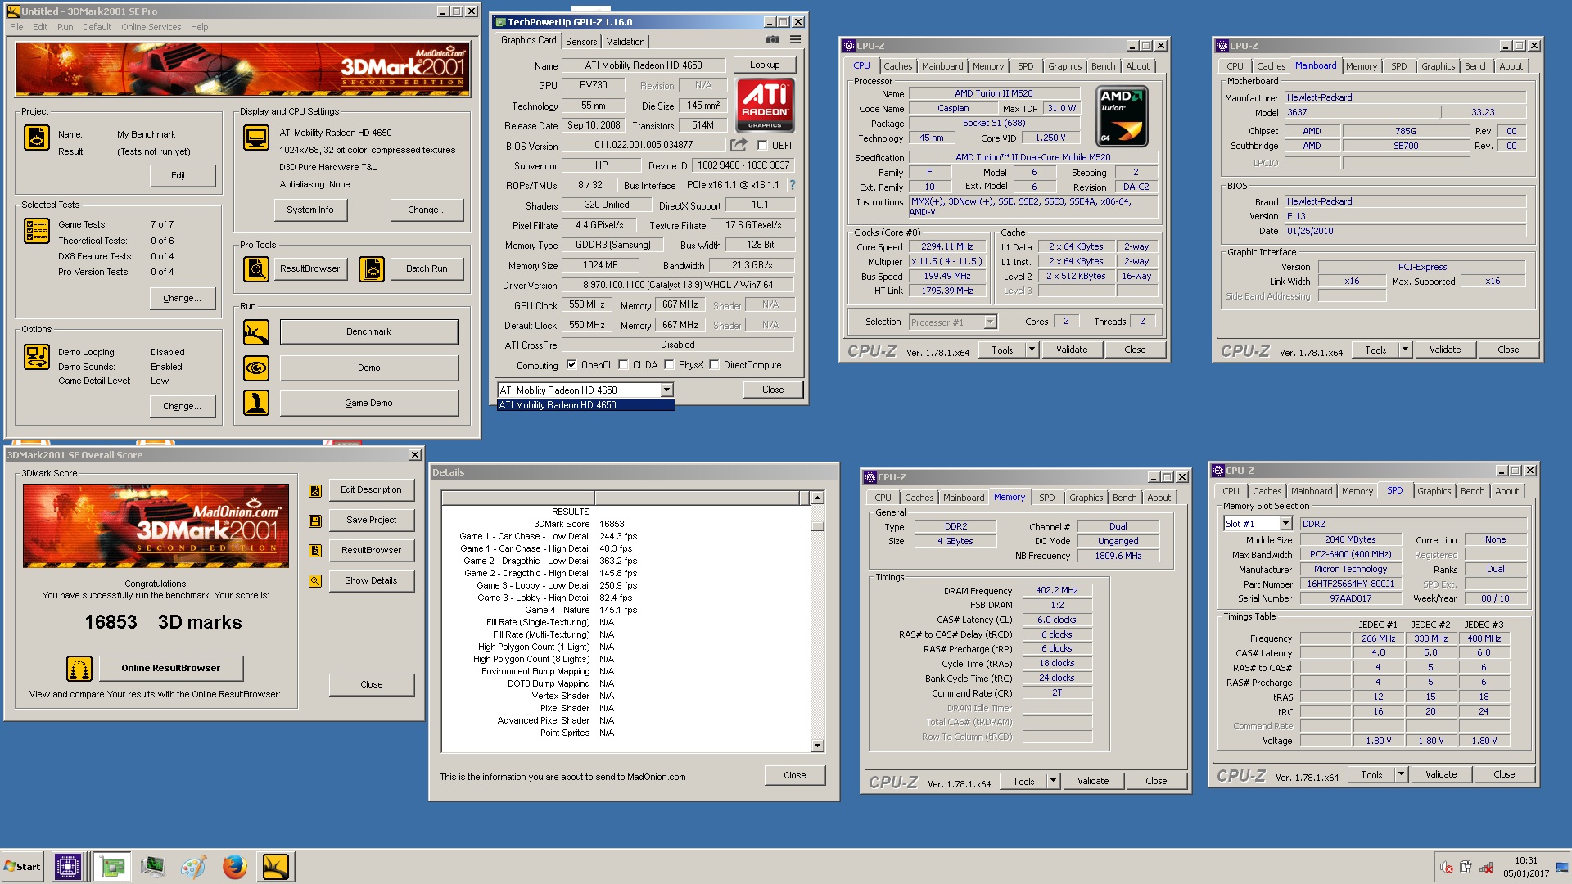Click the Bus Interface question mark in GPU-Z

[793, 185]
